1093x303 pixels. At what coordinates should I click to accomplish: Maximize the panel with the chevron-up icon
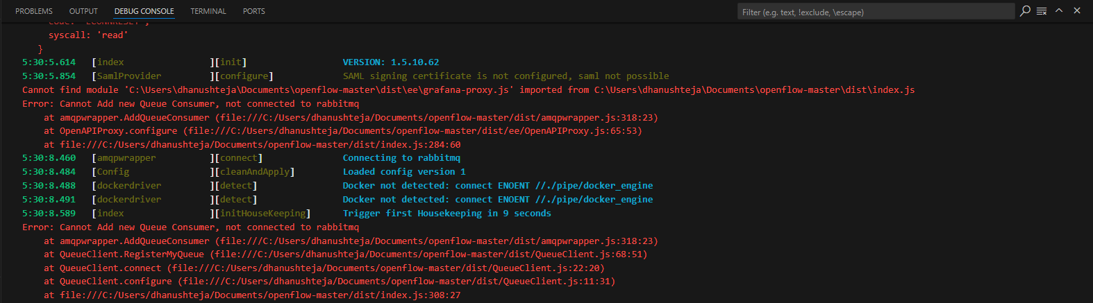click(1059, 11)
